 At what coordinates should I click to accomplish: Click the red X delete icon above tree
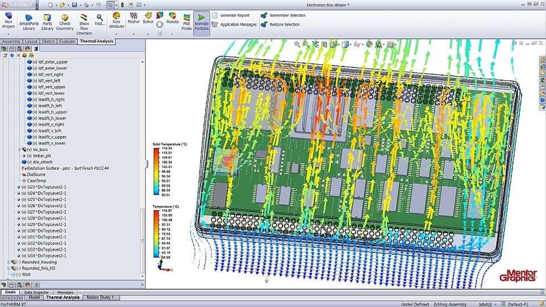tap(18, 55)
